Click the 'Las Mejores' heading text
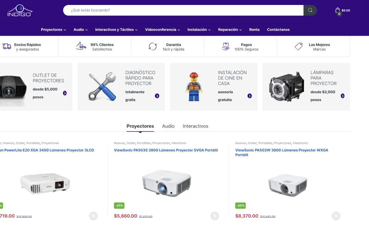 (x=319, y=45)
